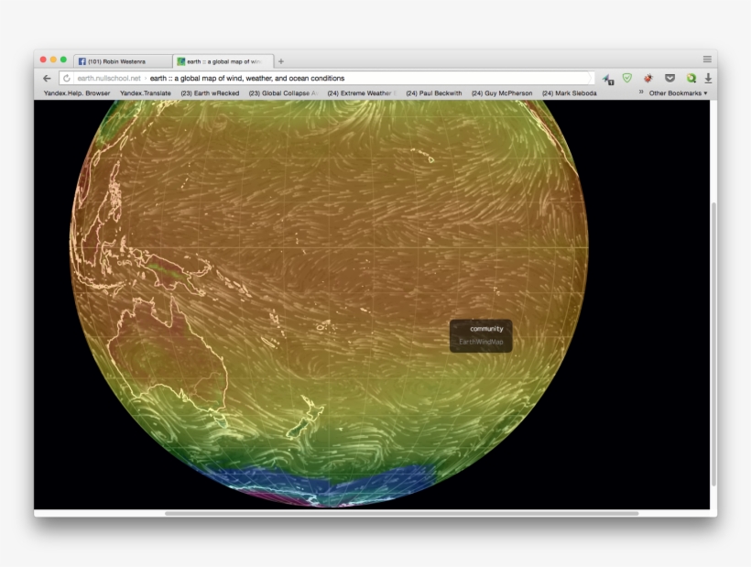Click the EarthWindMap link in overlay
The image size is (751, 567).
tap(481, 343)
